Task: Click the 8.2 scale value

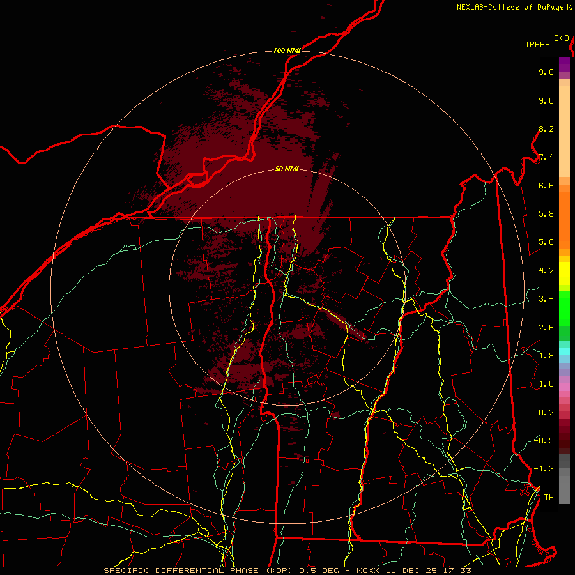Action: pyautogui.click(x=546, y=128)
